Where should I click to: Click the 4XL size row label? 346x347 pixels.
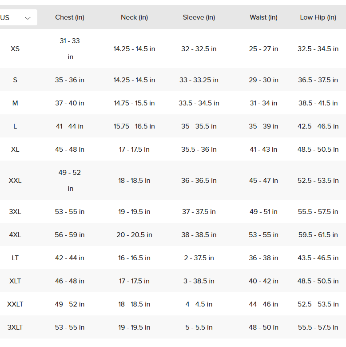pyautogui.click(x=15, y=235)
